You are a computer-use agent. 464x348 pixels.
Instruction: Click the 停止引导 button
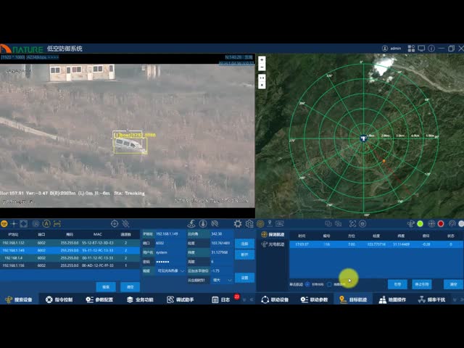click(422, 284)
